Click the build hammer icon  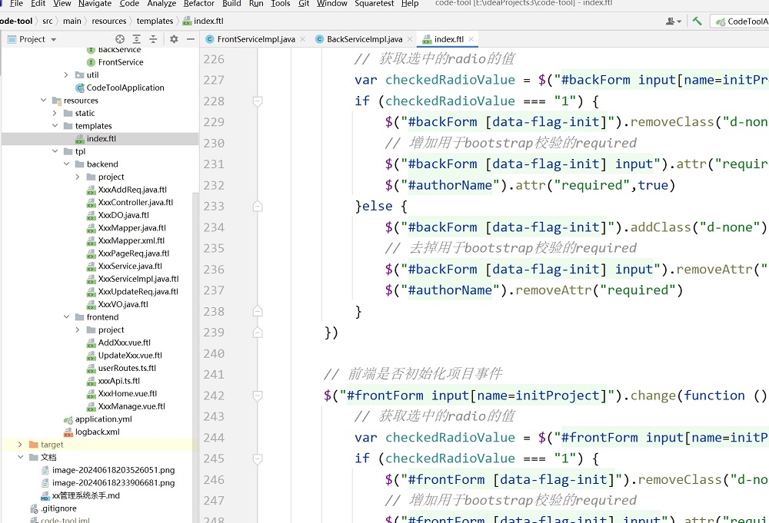[x=697, y=21]
